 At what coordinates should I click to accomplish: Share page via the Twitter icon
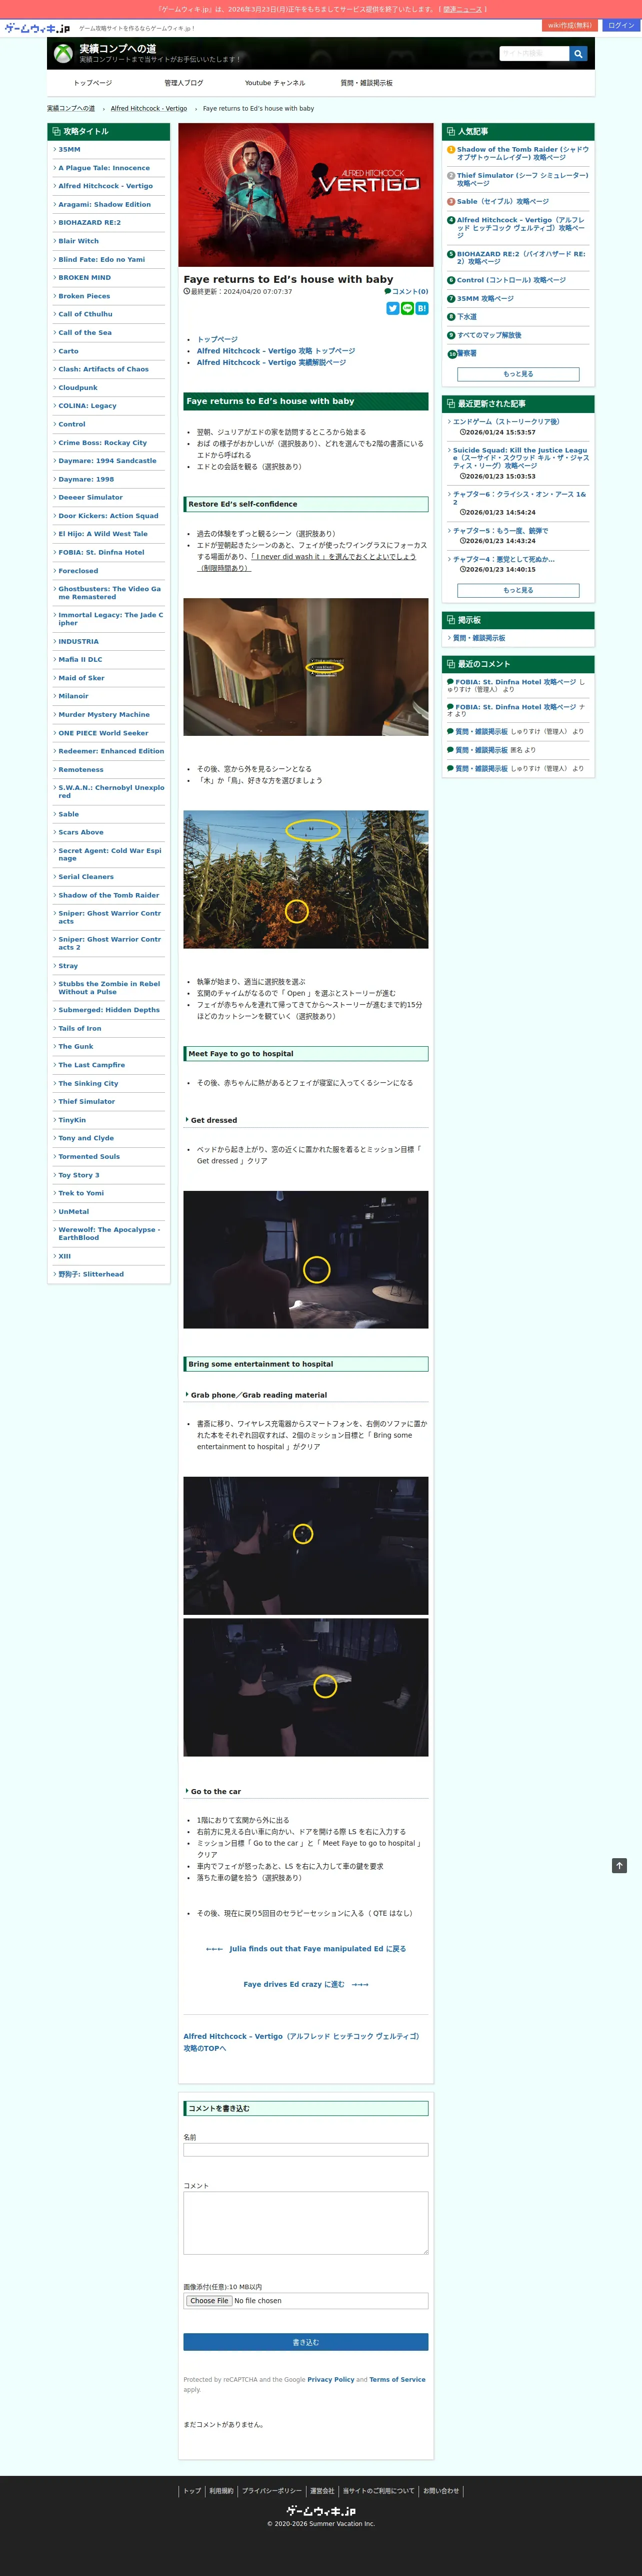click(392, 308)
